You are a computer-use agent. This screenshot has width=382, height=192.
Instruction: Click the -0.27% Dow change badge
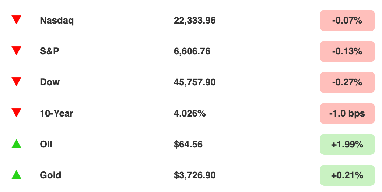[x=347, y=82]
